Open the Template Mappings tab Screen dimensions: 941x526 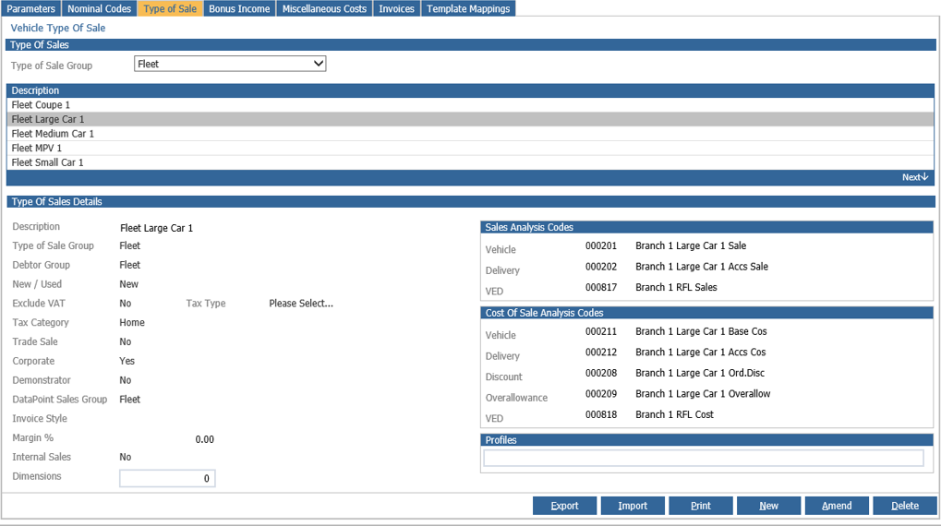[x=468, y=8]
